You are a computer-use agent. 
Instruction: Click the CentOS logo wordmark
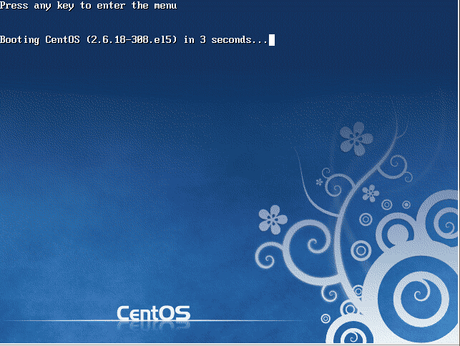[153, 313]
